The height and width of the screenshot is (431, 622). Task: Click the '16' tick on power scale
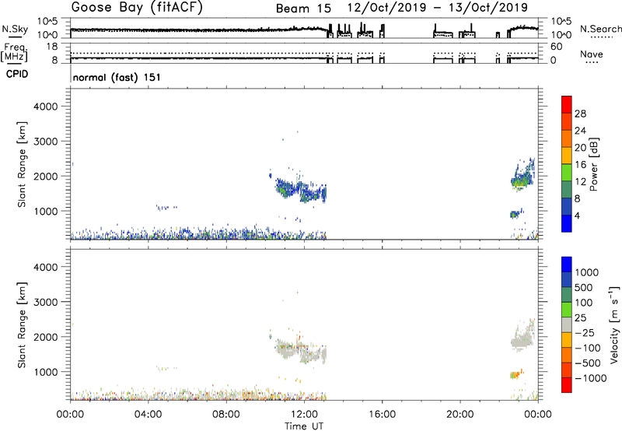tap(580, 165)
